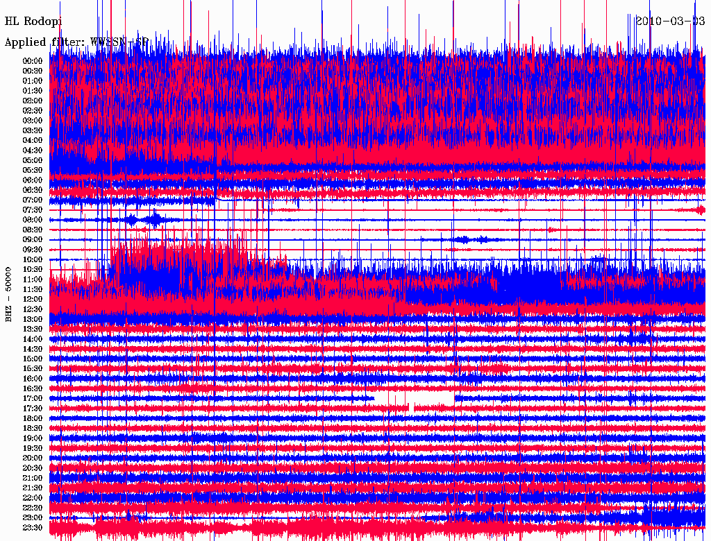Click the 08:00 time label

33,220
